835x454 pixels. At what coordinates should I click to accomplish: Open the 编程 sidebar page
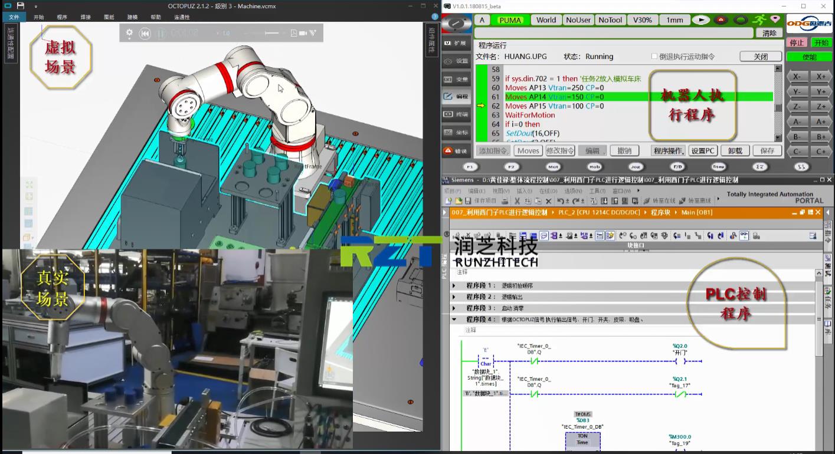tap(456, 96)
